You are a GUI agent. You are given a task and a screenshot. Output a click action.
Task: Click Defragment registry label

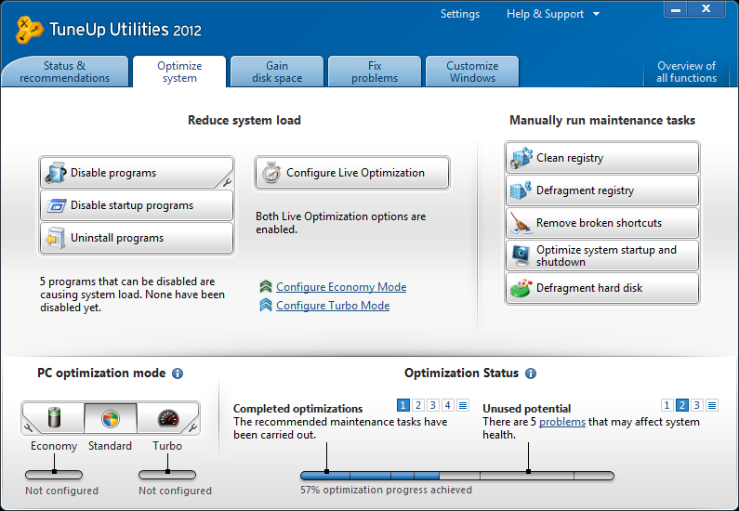point(585,190)
